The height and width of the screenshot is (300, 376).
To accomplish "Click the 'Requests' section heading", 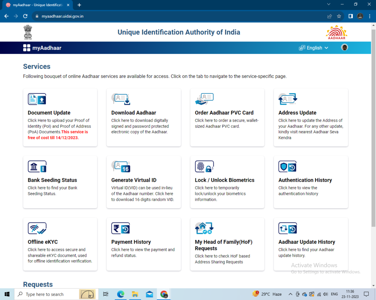I will tap(38, 284).
